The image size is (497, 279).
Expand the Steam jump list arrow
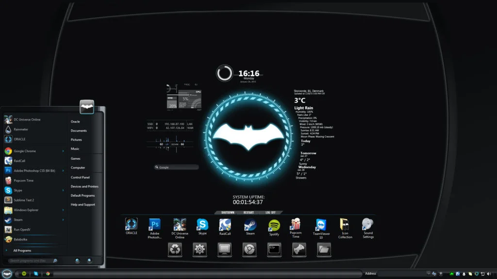(63, 220)
